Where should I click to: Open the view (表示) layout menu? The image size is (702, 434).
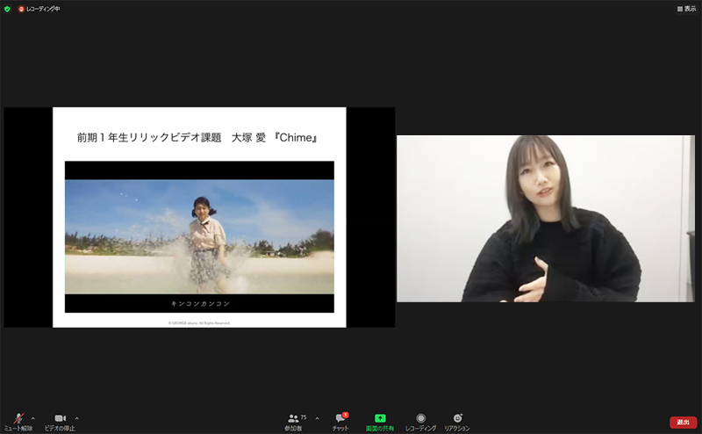(685, 8)
